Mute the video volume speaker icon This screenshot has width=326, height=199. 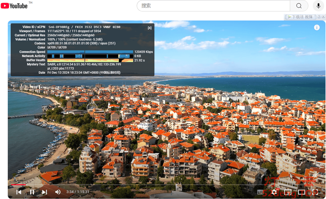pos(58,192)
